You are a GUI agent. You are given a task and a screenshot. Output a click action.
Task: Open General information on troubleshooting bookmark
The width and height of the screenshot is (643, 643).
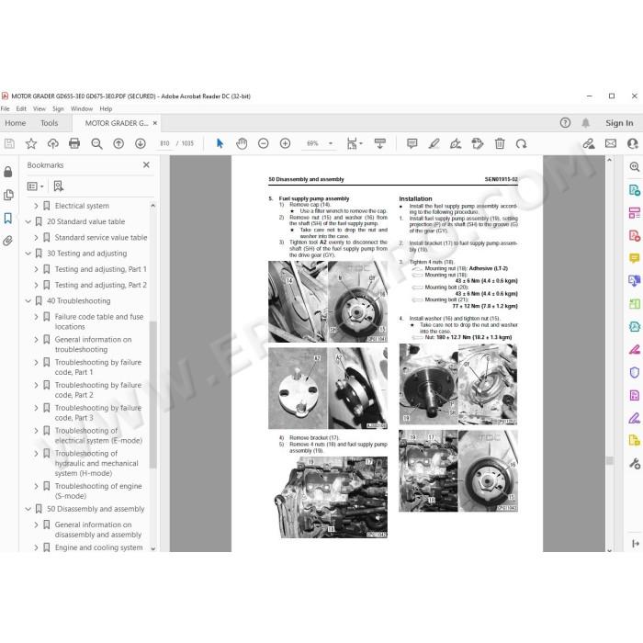coord(93,344)
